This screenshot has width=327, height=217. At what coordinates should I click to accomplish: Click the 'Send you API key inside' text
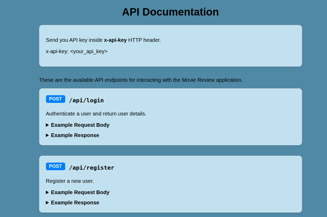click(x=74, y=40)
